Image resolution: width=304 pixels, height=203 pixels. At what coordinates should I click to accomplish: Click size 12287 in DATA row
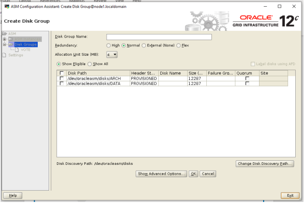[197, 83]
